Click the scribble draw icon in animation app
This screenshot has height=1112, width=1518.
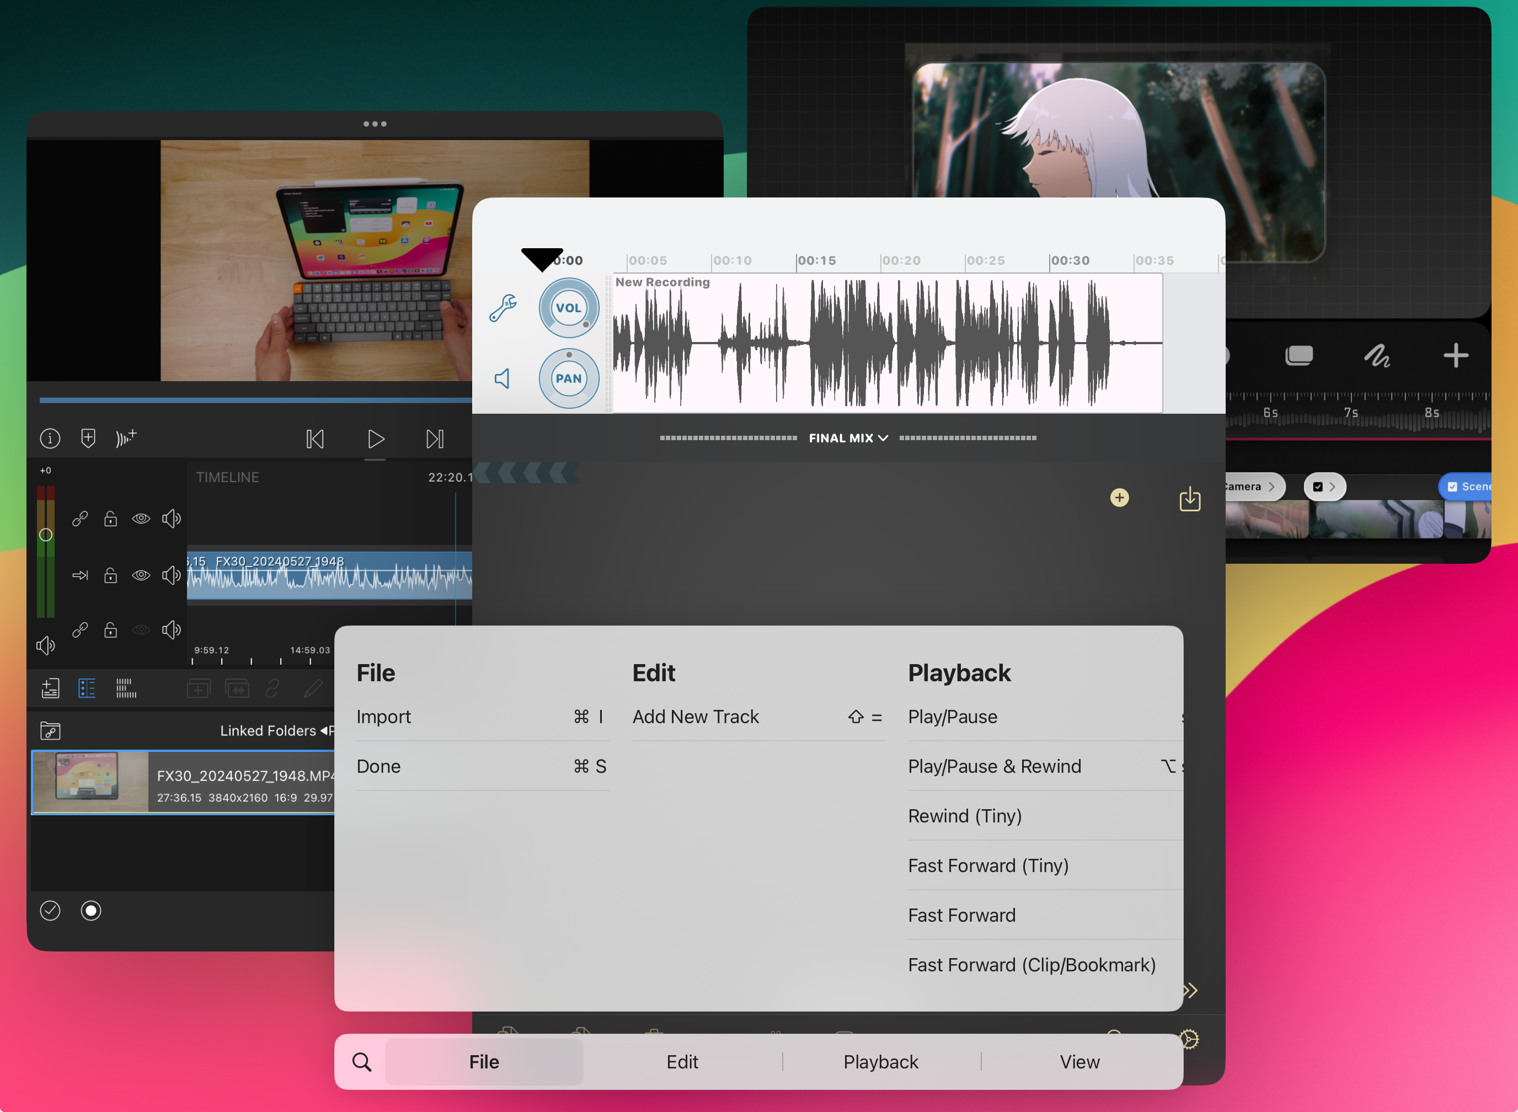tap(1377, 355)
